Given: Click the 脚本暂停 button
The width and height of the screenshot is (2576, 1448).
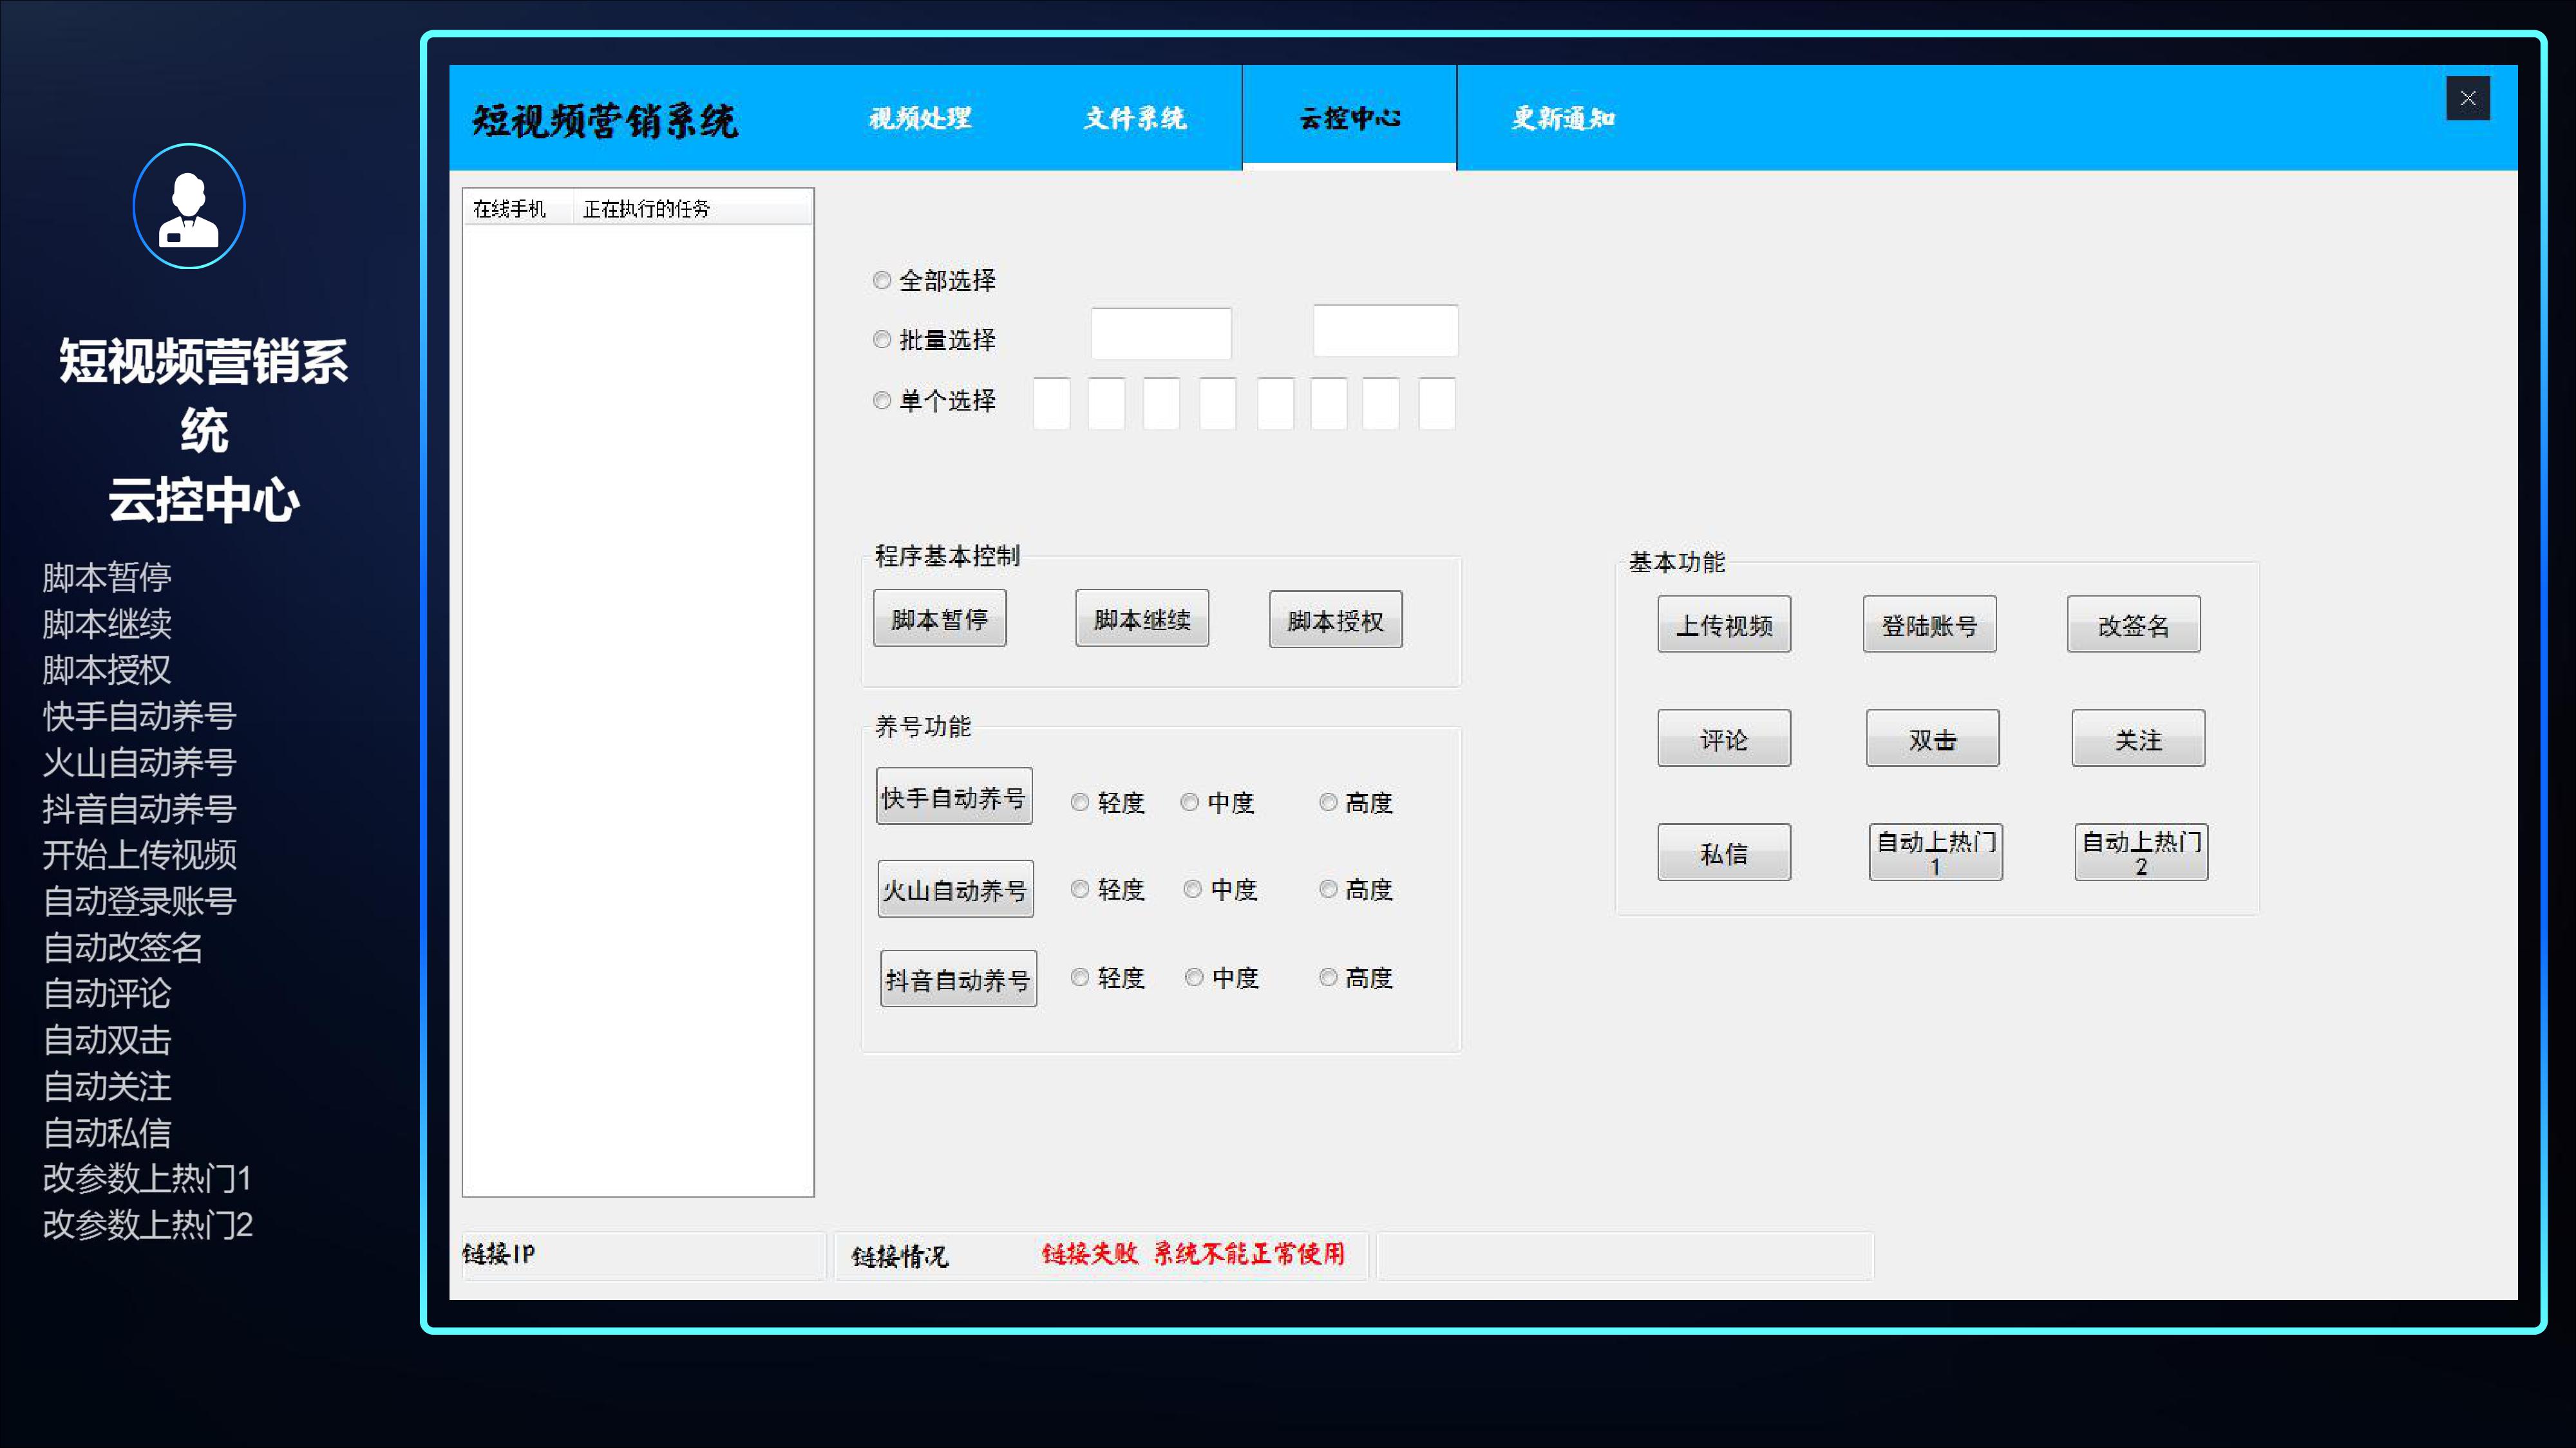Looking at the screenshot, I should 939,618.
